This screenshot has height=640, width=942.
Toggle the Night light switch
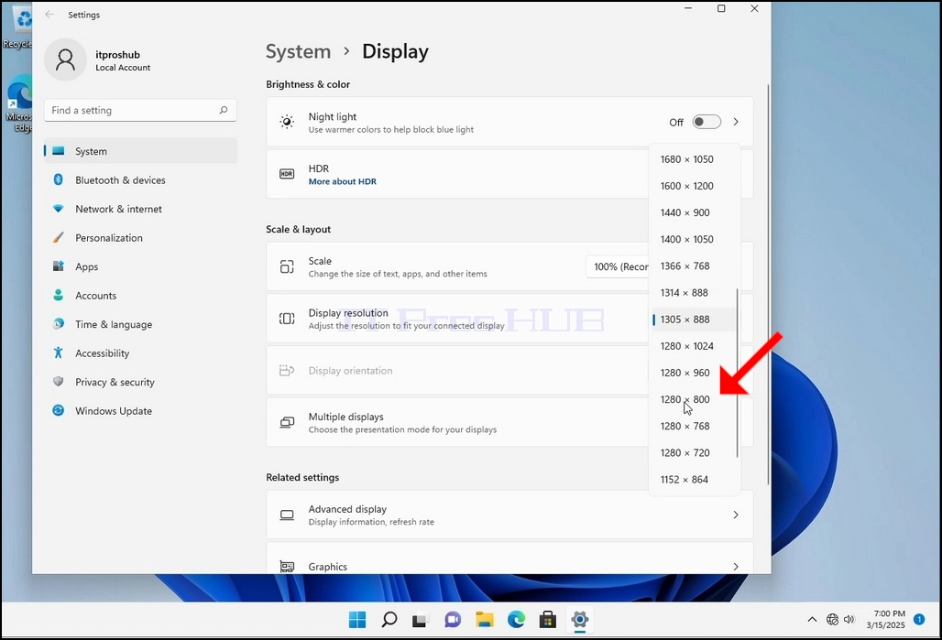point(706,122)
